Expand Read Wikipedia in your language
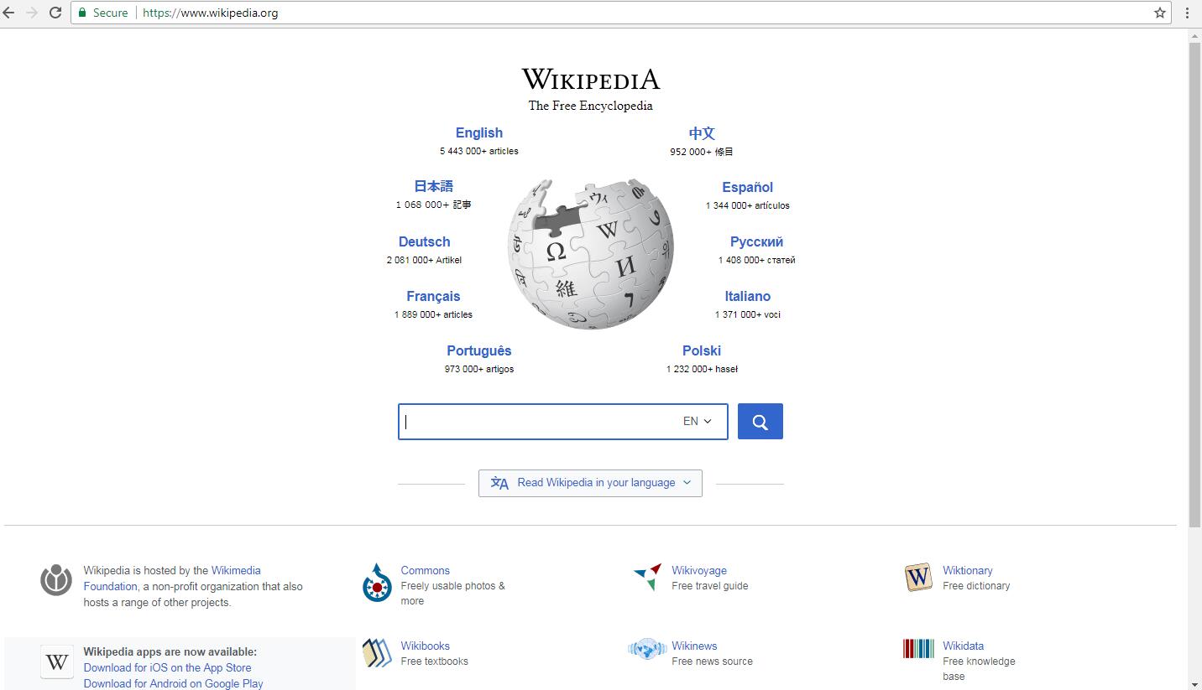This screenshot has width=1202, height=690. (x=590, y=483)
